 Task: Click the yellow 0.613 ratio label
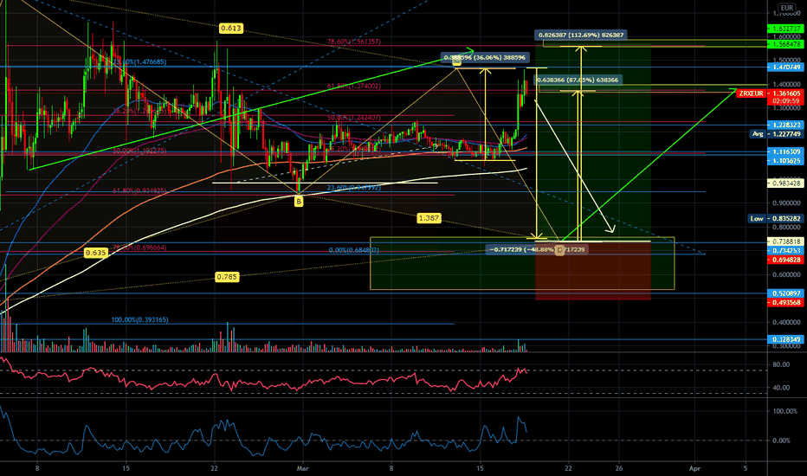(x=230, y=29)
